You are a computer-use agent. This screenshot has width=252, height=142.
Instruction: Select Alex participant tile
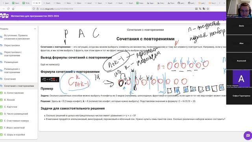click(239, 43)
